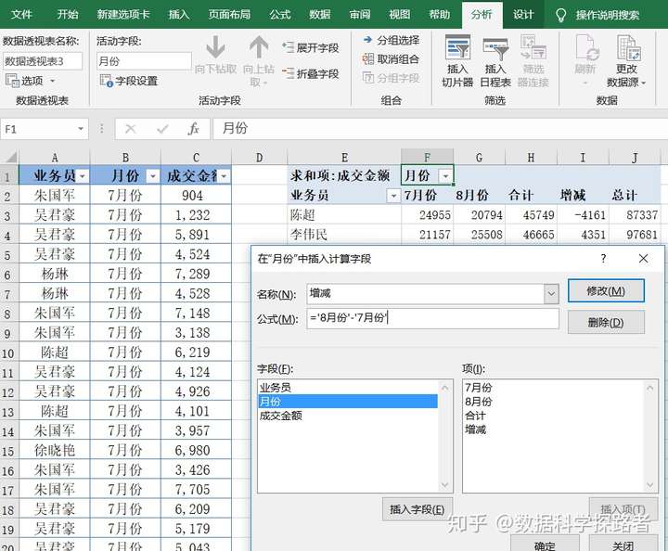Open pivot 月份 dropdown in cell F1

tap(445, 175)
